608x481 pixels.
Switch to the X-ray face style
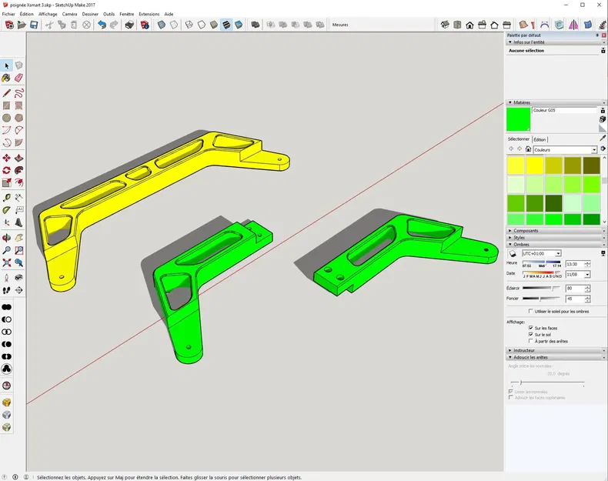coord(162,25)
